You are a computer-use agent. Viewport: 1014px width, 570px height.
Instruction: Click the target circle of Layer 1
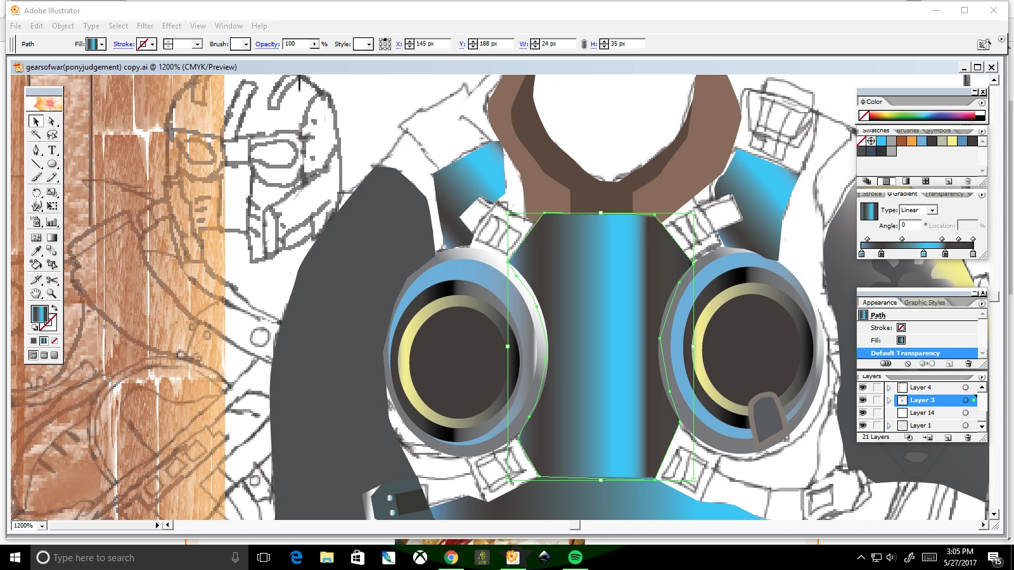coord(965,426)
